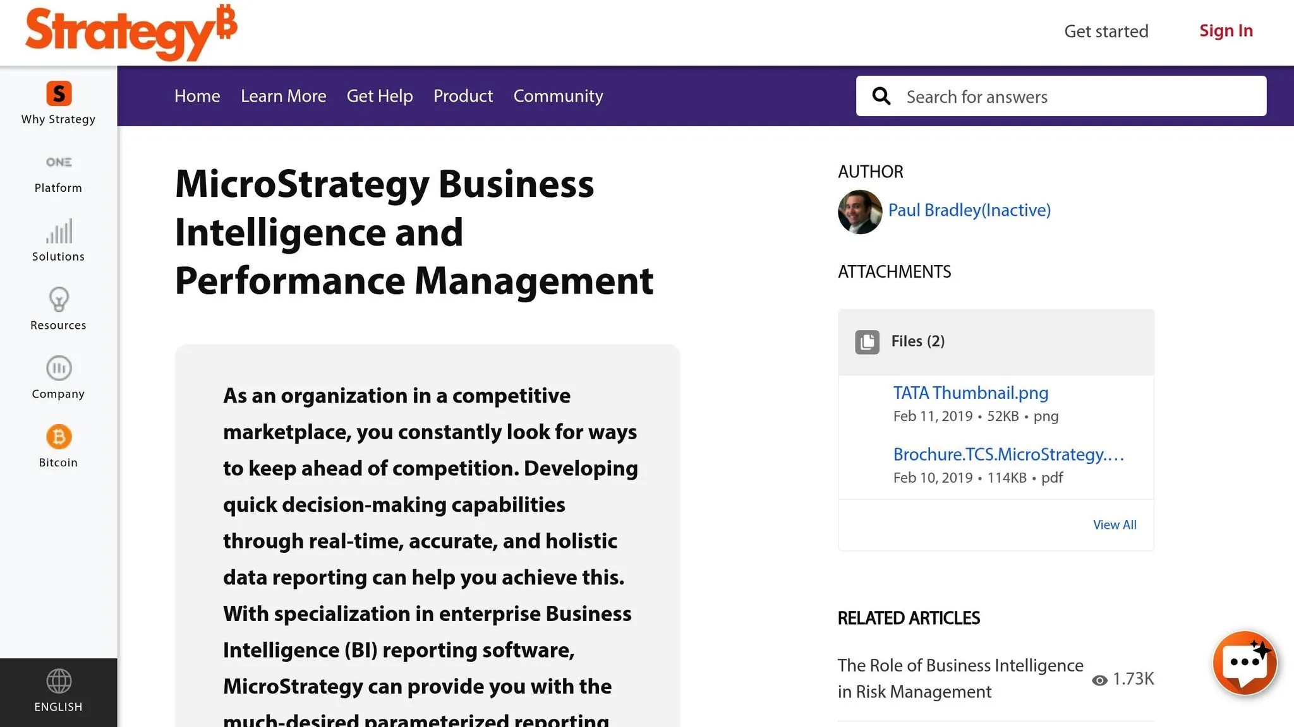Open The Role of Business Intelligence article

[960, 678]
